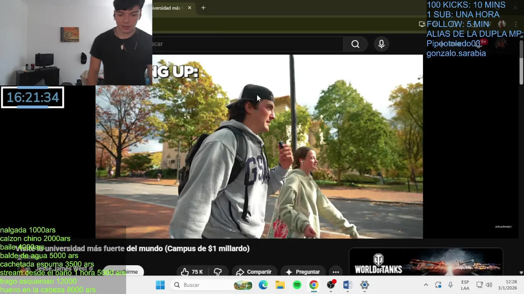Click the sync status tray icon
524x294 pixels.
pos(438,285)
